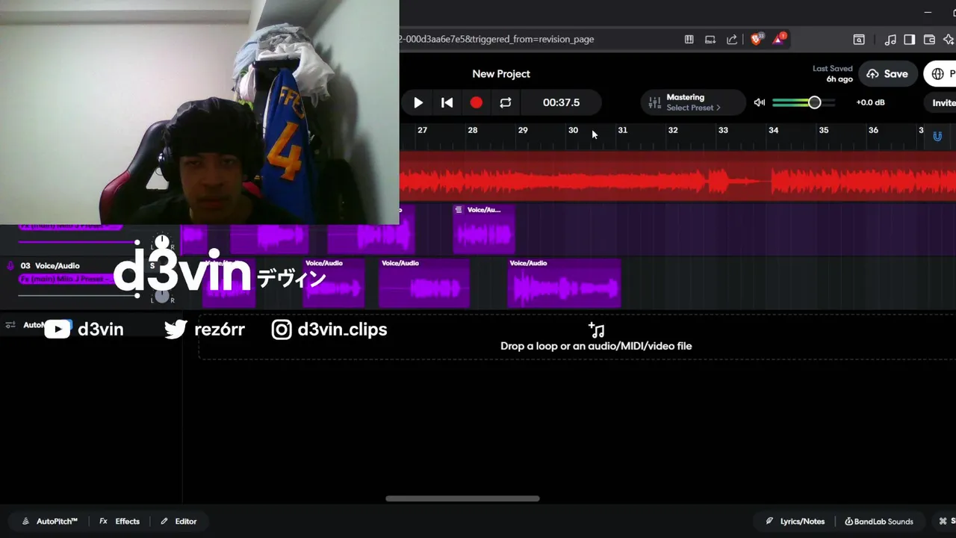Save the project with the Save button
The image size is (956, 538).
[888, 74]
